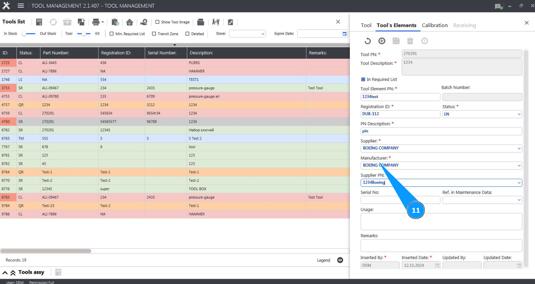Click the add element plus-circle icon
Screen dimensions: 535x284
[x=382, y=41]
